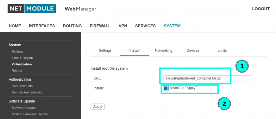Screen dimensions: 276x119
Task: Open User Accounts sidebar entry
Action: coord(22,86)
